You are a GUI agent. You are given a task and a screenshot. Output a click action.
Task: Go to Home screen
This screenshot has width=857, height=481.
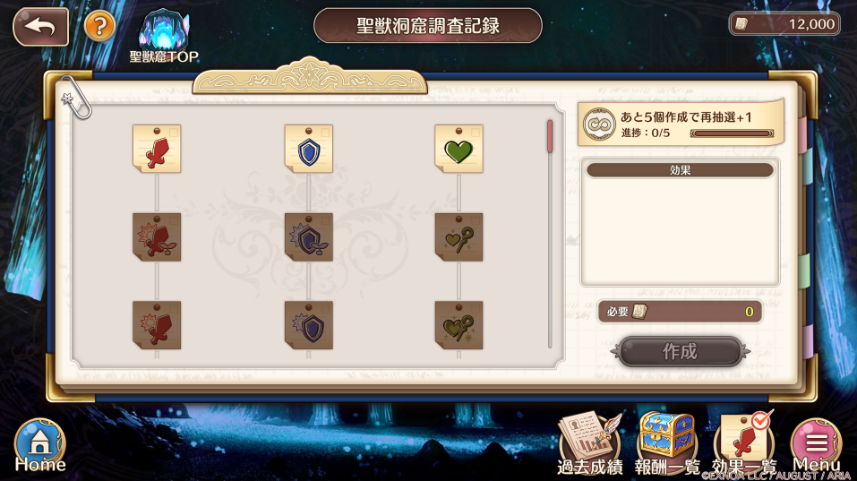click(x=40, y=445)
